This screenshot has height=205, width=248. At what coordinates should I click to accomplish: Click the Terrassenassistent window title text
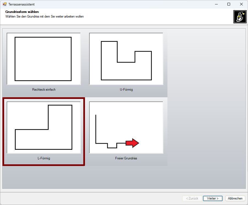pyautogui.click(x=21, y=4)
